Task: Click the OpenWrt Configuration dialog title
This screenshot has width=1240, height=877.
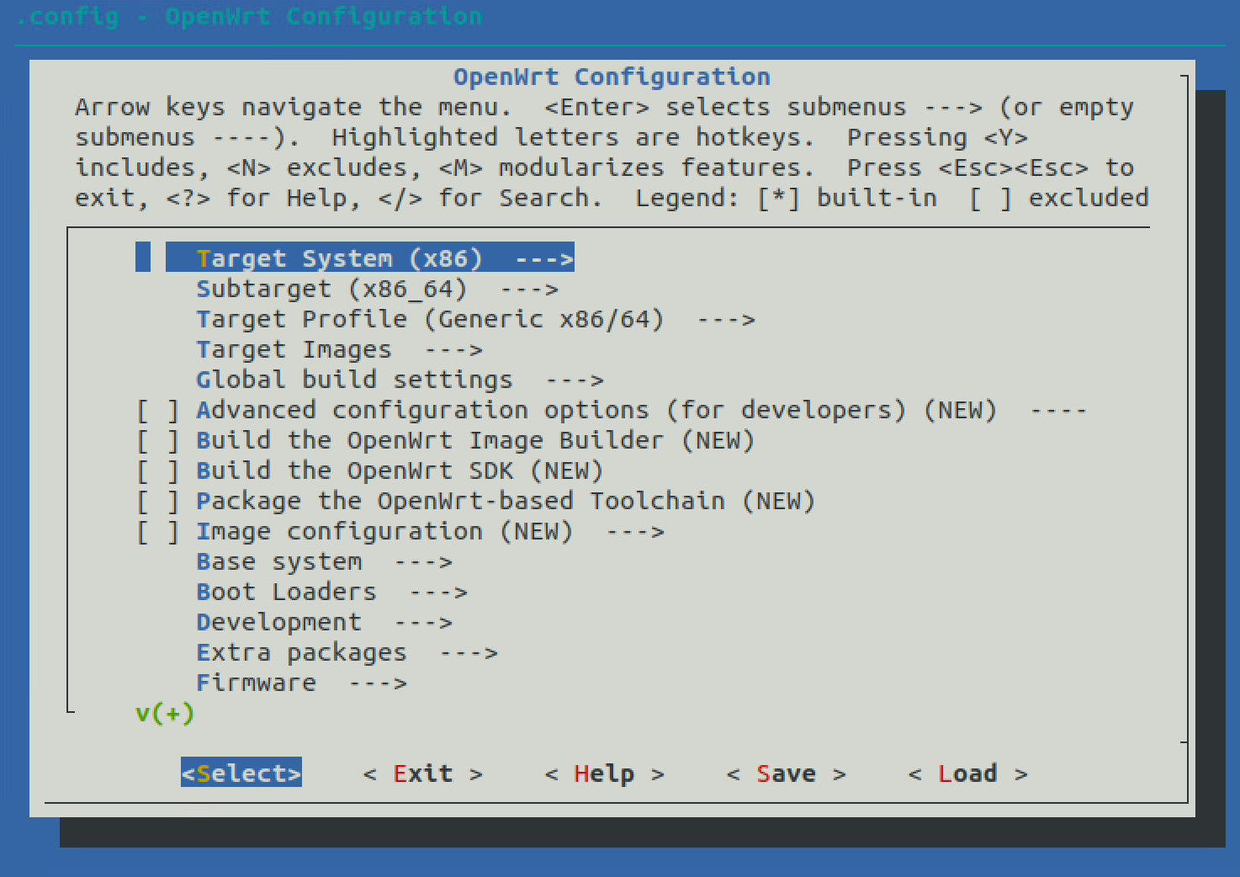Action: pos(612,77)
